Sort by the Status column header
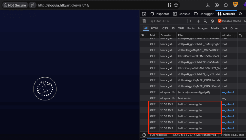The height and width of the screenshot is (140, 246). 144,35
